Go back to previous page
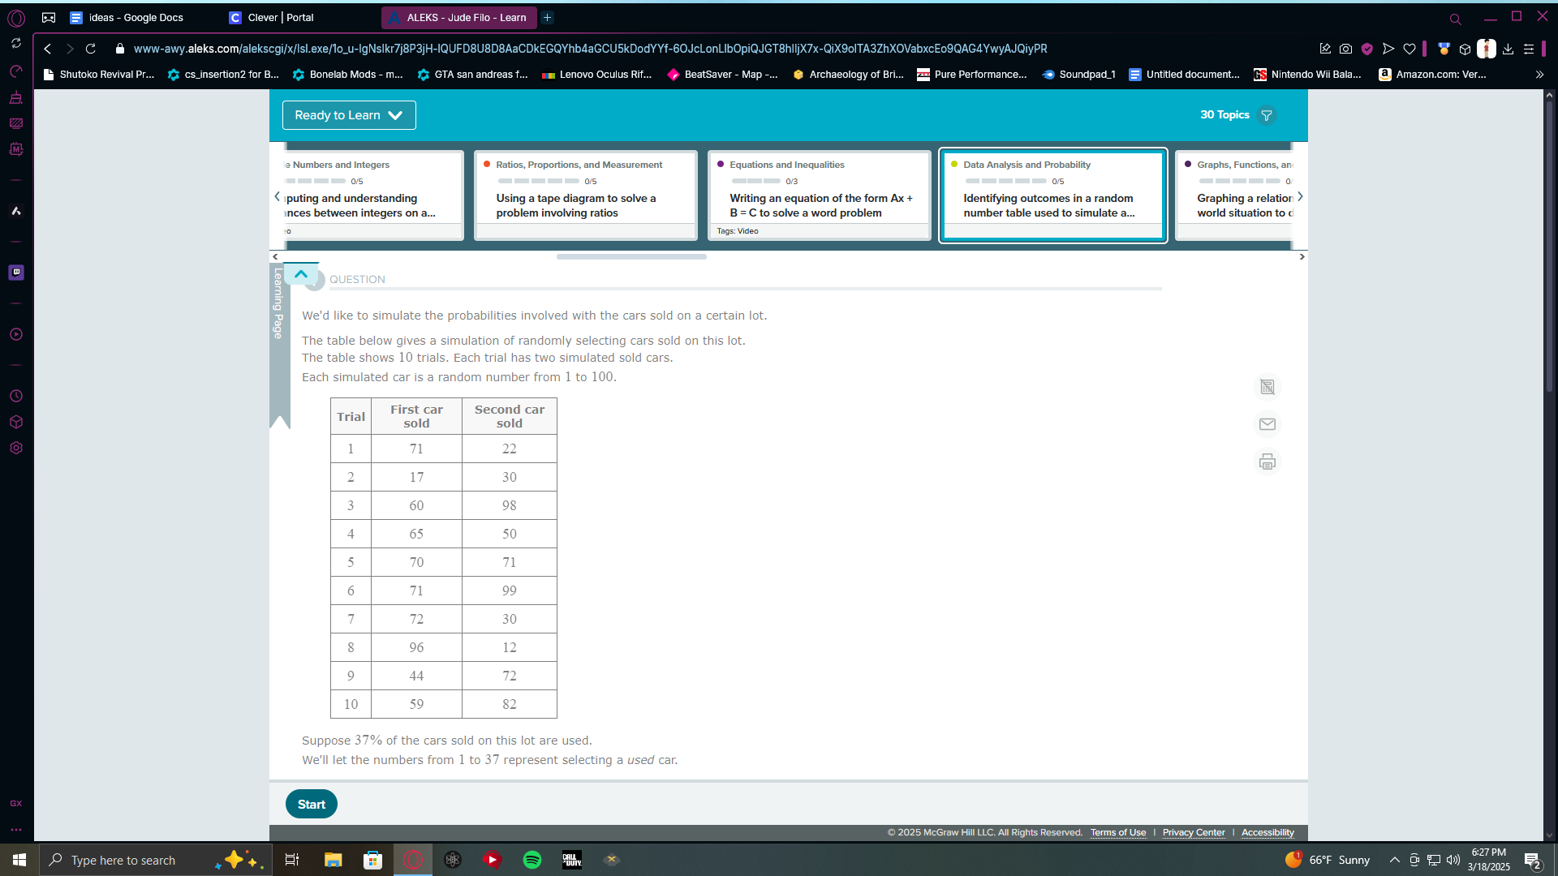 point(48,49)
